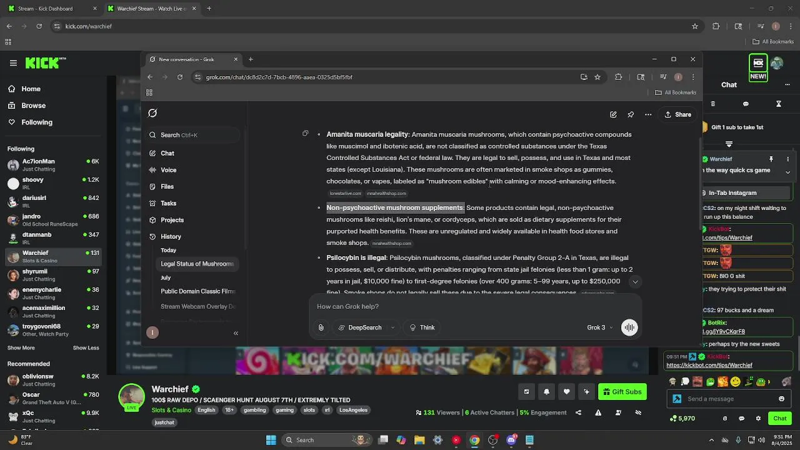Open Kick hamburger menu

coord(13,62)
